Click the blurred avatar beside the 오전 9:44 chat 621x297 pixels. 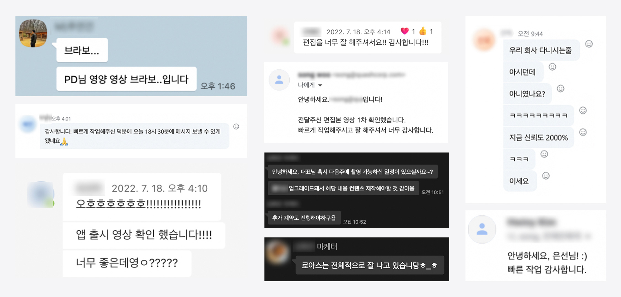[x=484, y=41]
